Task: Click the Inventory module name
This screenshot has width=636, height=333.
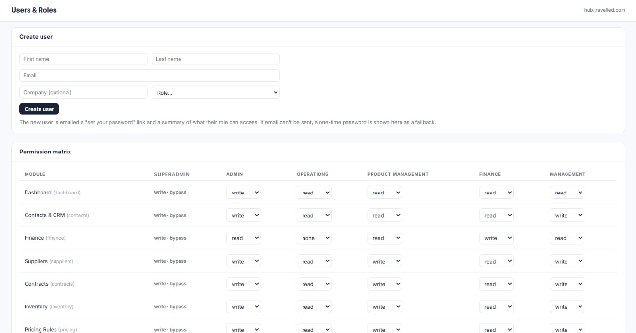Action: pos(49,306)
